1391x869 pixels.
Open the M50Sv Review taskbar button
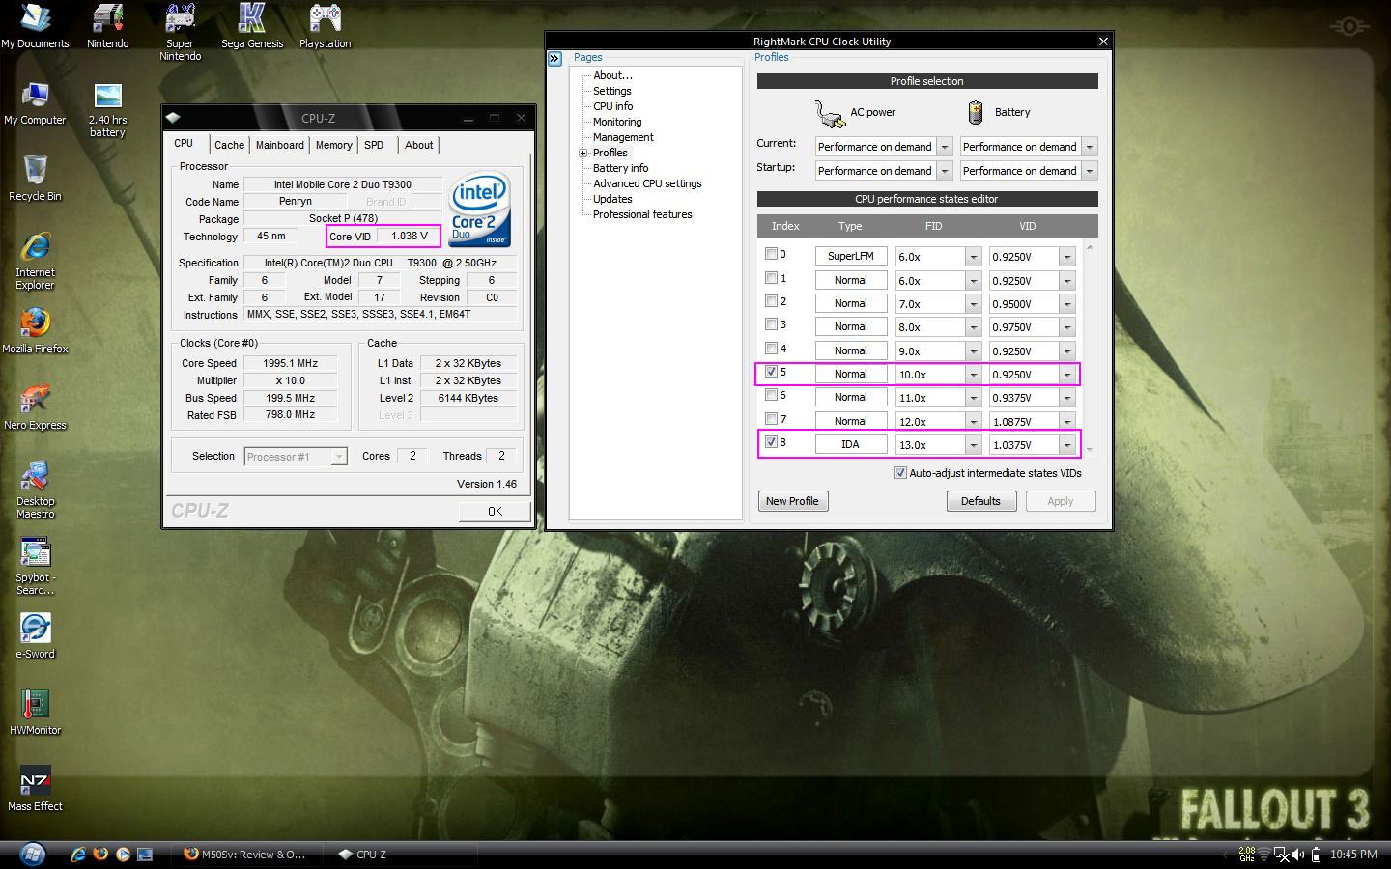tap(244, 855)
